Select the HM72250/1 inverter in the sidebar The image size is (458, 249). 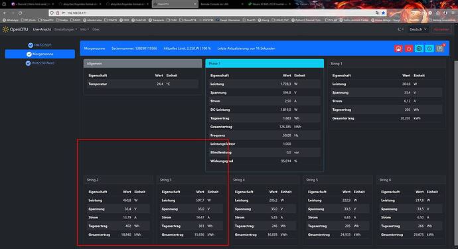40,45
